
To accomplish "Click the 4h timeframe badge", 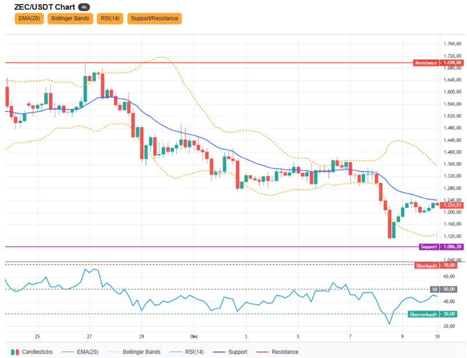I will click(84, 7).
